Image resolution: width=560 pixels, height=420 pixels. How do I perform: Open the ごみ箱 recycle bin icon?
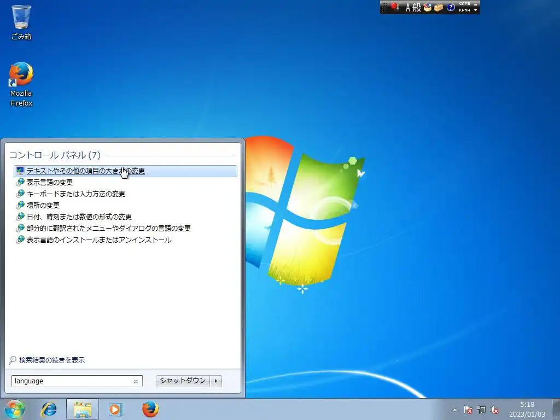coord(21,22)
